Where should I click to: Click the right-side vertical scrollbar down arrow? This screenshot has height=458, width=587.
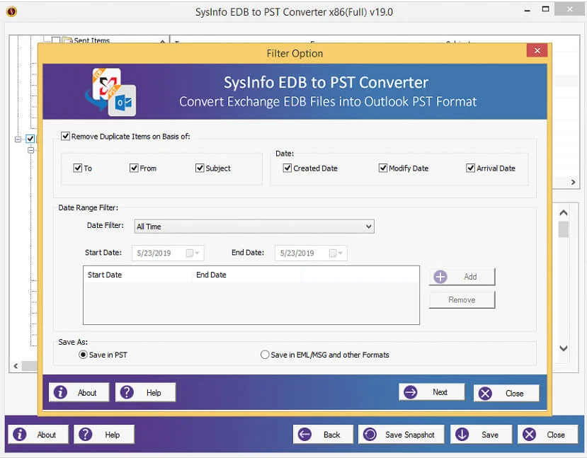pos(564,348)
